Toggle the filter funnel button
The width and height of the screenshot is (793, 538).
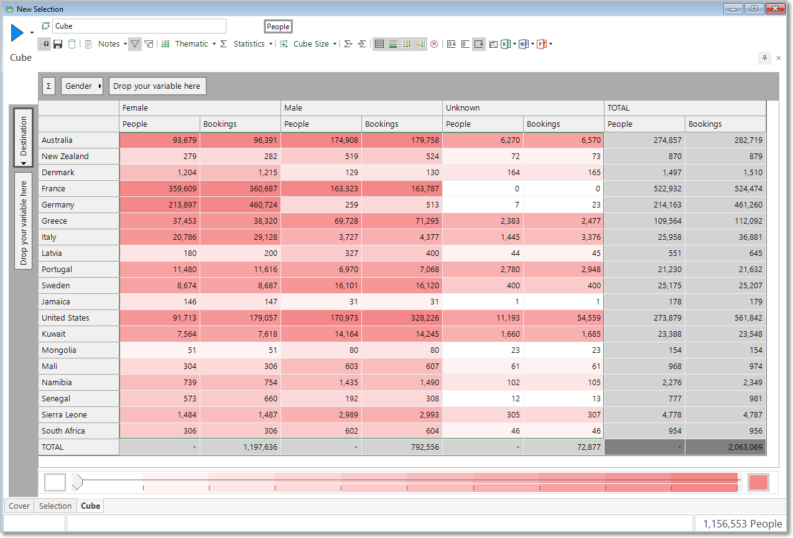[135, 44]
